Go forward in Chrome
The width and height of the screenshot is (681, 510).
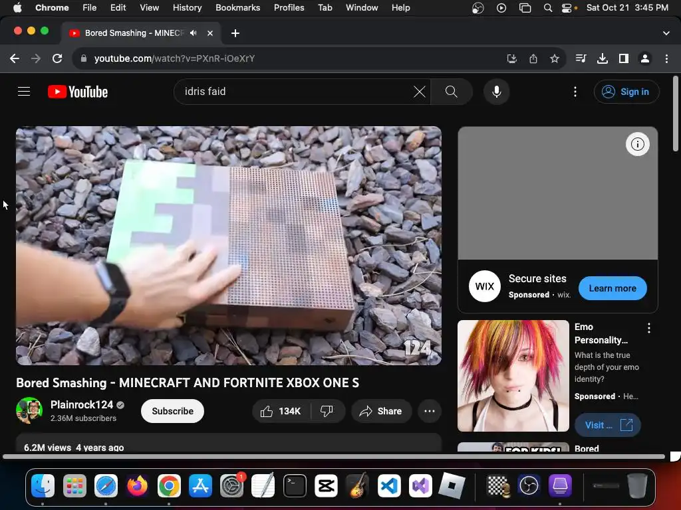point(36,58)
